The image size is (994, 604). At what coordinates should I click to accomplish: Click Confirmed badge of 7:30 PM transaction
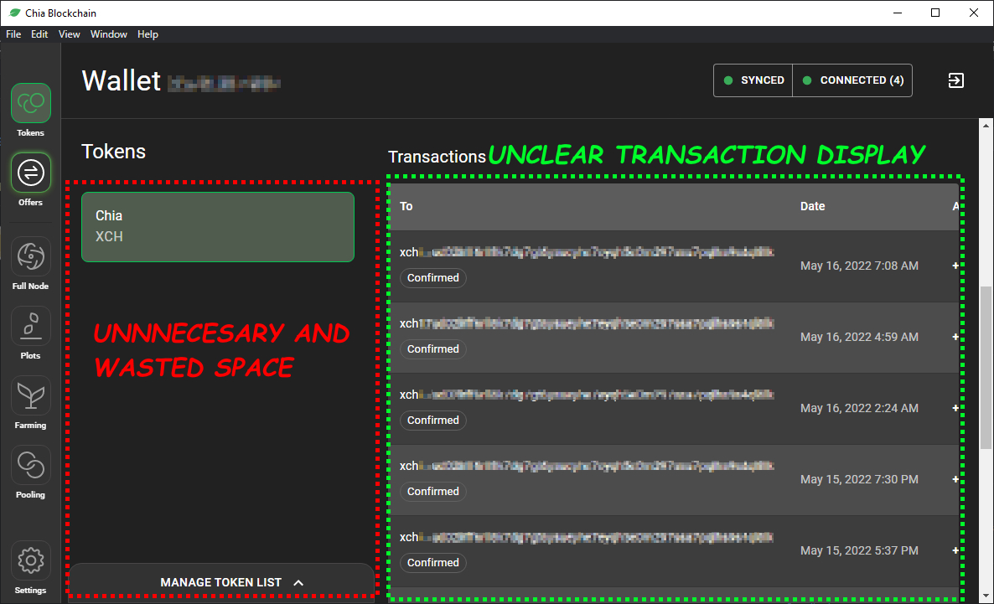(x=433, y=491)
